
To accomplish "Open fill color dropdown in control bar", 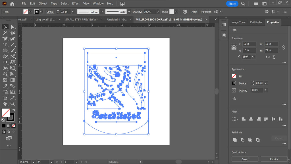I will (x=30, y=12).
